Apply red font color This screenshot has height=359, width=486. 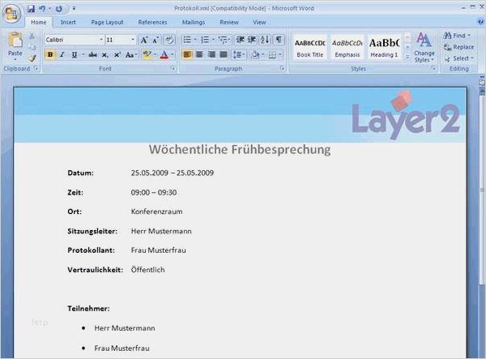[164, 55]
